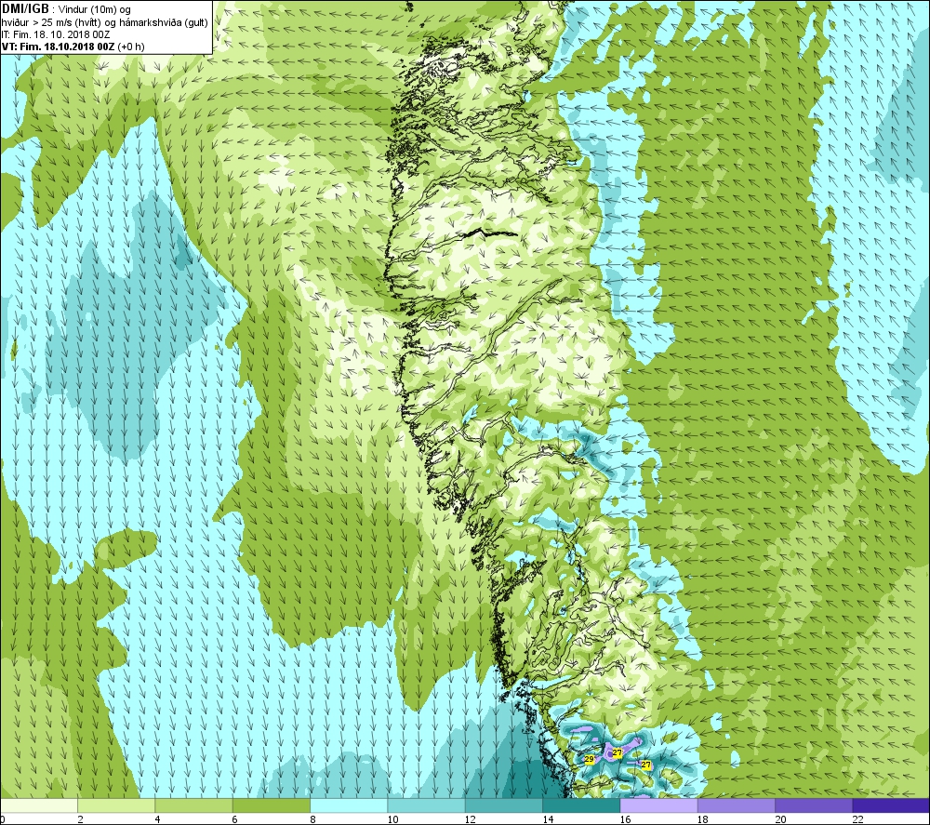This screenshot has height=825, width=930.
Task: Click the scale tick label "20"
Action: pyautogui.click(x=780, y=819)
